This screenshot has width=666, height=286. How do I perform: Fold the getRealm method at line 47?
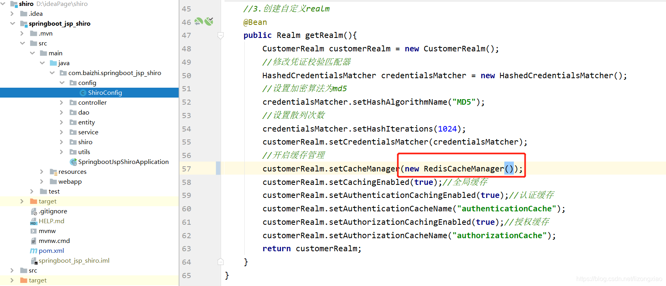(221, 36)
